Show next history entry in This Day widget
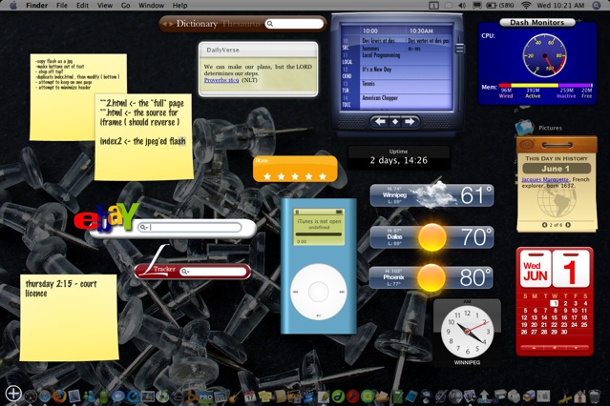610x406 pixels. 568,225
